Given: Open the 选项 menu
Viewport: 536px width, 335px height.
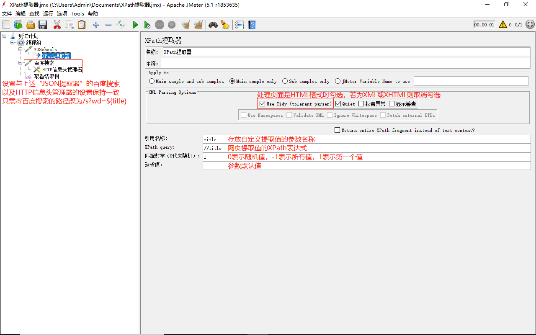Looking at the screenshot, I should (x=62, y=14).
